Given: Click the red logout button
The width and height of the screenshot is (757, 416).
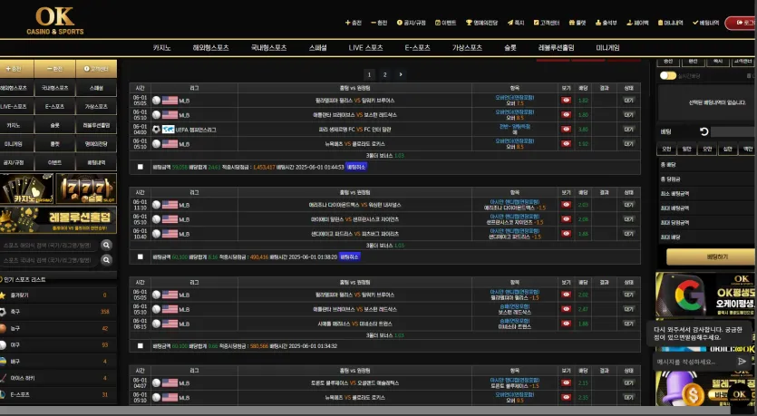Looking at the screenshot, I should coord(741,23).
